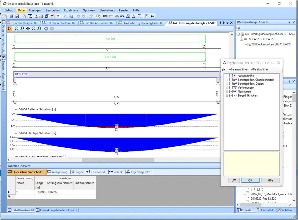This screenshot has width=298, height=220.
Task: Click the cross-section segment toolbar icon
Action: click(105, 16)
